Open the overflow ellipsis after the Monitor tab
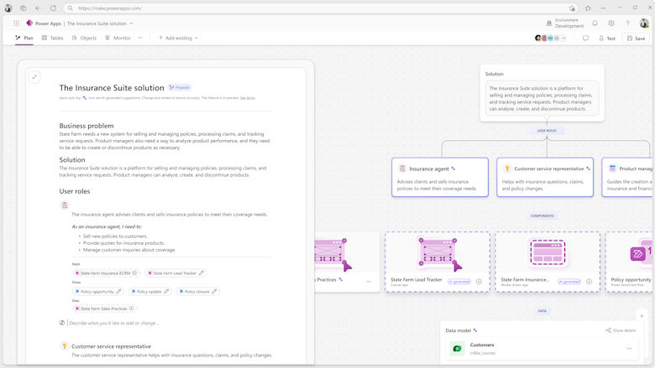Image resolution: width=655 pixels, height=368 pixels. coord(140,38)
